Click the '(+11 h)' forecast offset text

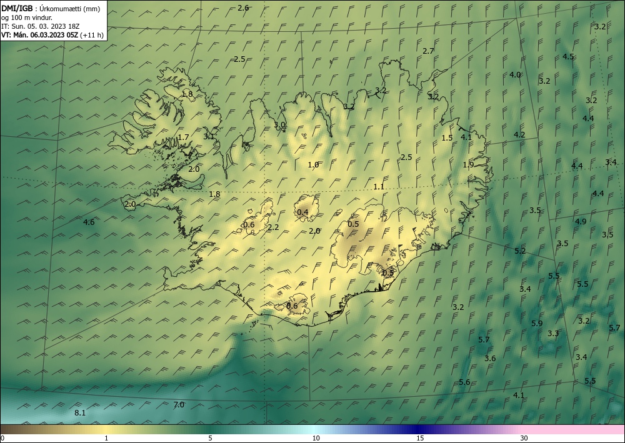click(92, 35)
